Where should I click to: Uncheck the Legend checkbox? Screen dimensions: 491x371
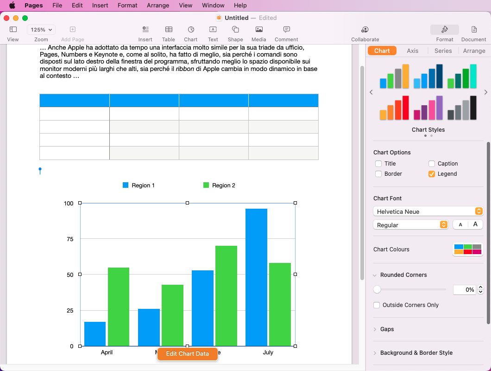(x=432, y=174)
